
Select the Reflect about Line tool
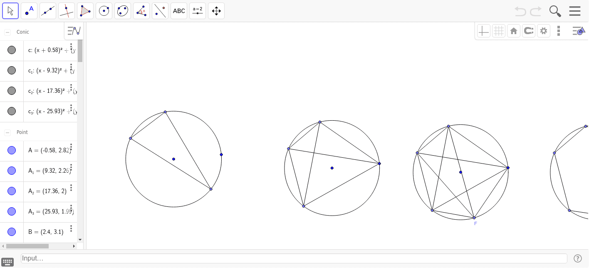[x=160, y=11]
